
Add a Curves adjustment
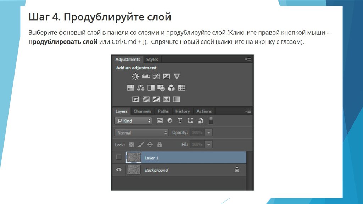point(156,76)
